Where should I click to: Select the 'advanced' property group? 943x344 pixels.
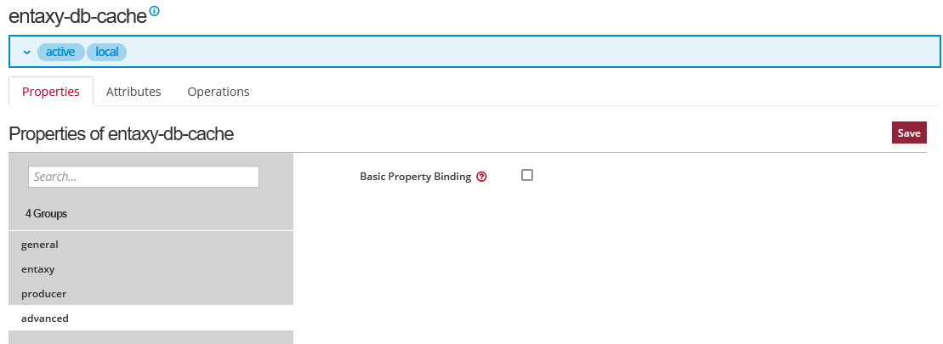point(45,318)
